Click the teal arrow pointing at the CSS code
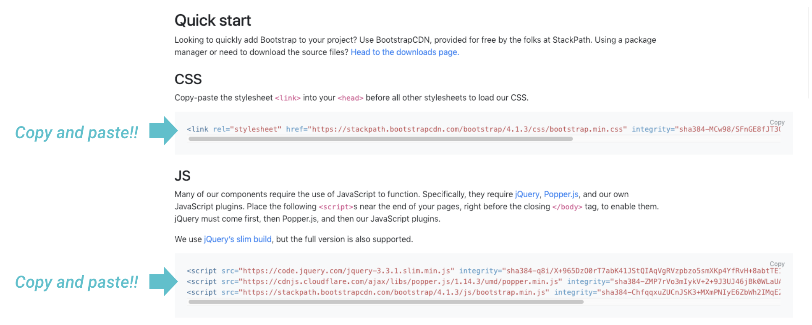This screenshot has height=325, width=812. tap(164, 131)
